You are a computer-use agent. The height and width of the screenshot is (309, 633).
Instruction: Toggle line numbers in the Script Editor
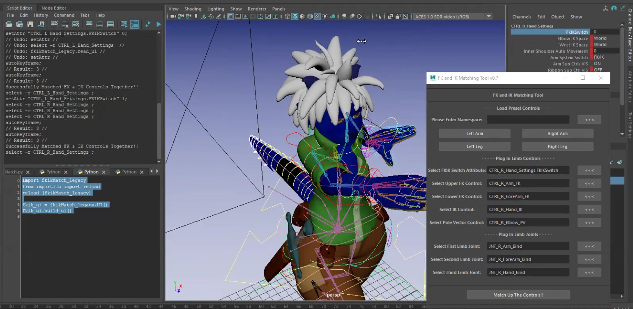[135, 24]
